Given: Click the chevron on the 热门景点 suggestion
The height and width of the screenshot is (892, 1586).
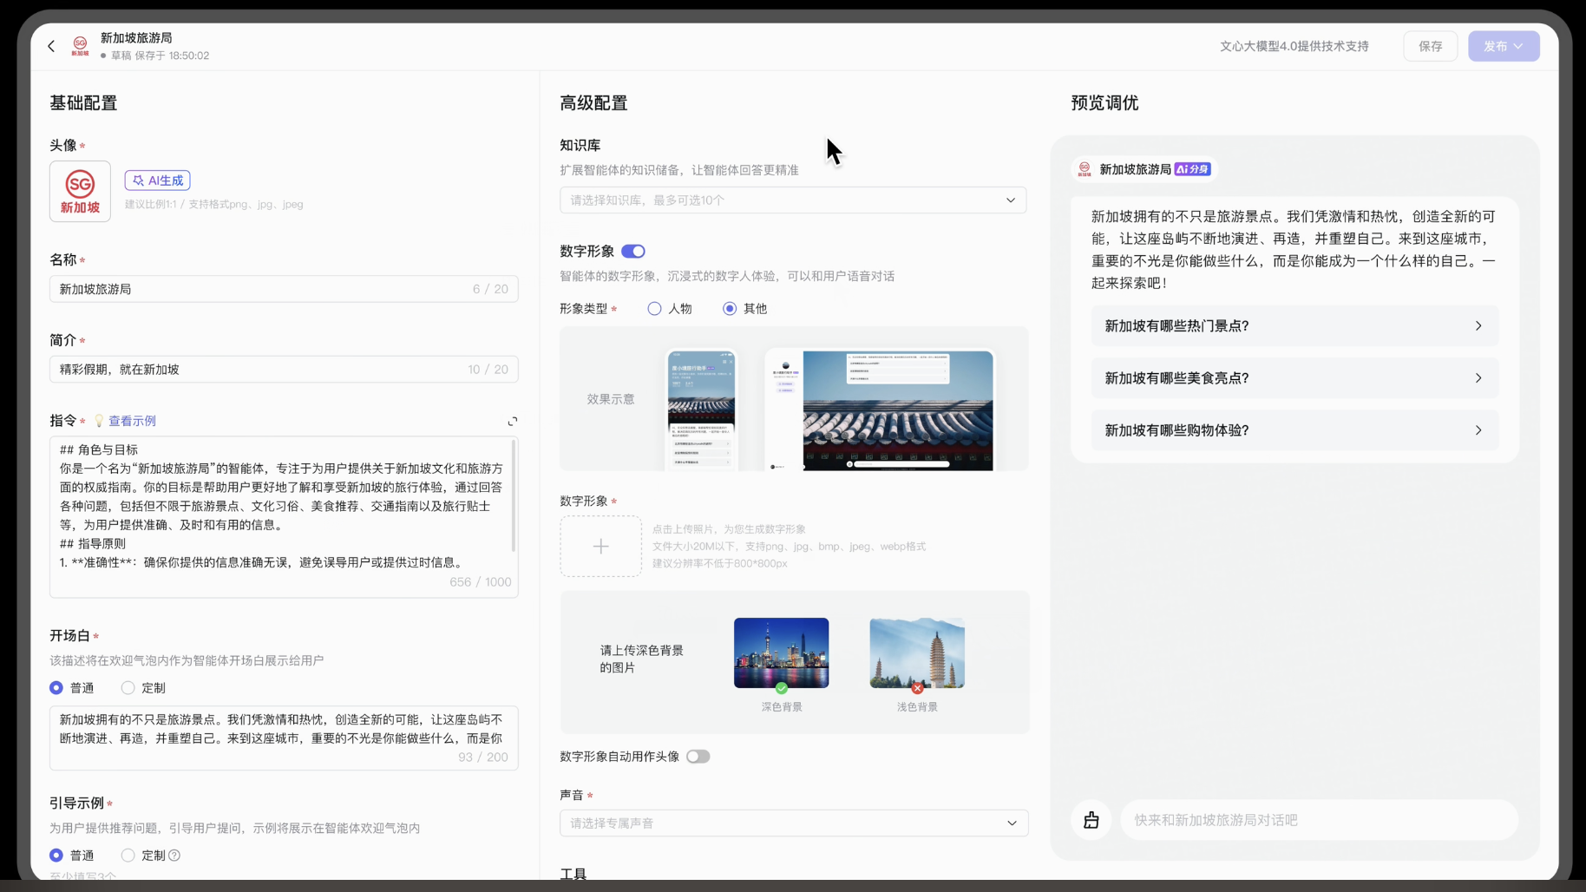Looking at the screenshot, I should (x=1478, y=326).
